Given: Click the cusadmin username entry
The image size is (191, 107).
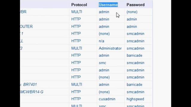Looking at the screenshot, I should [x=107, y=99].
